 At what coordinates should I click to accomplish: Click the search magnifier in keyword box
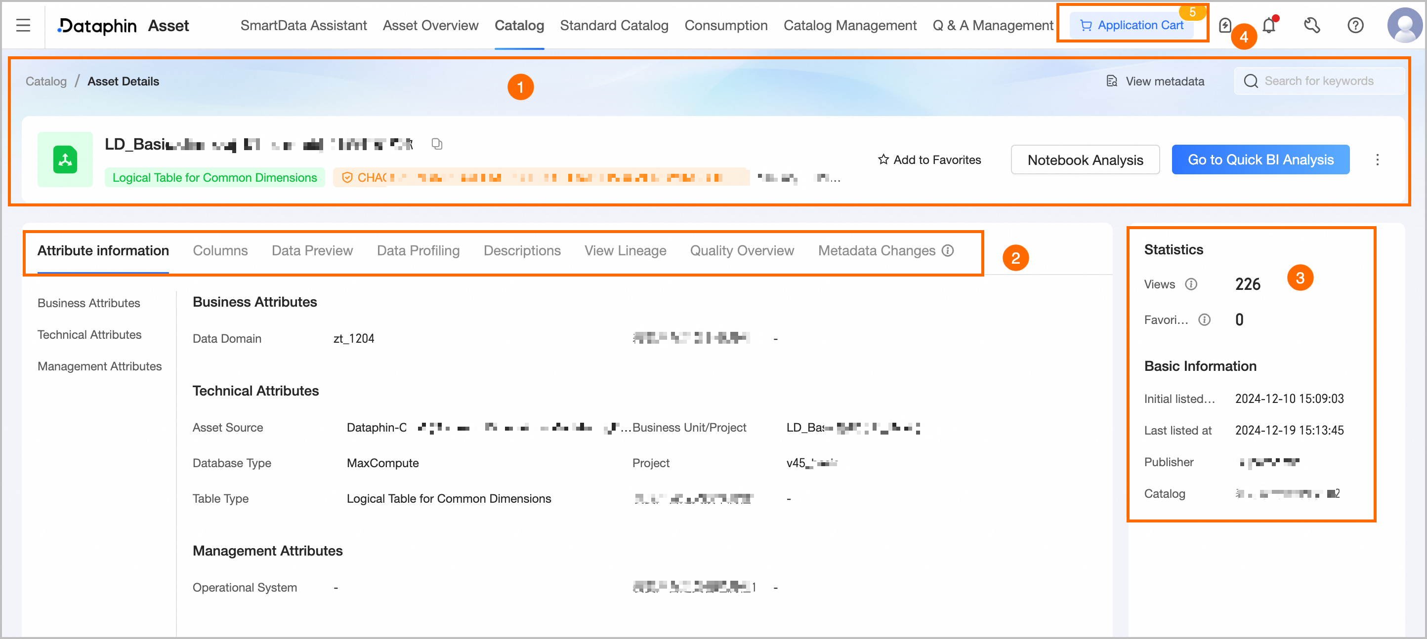click(1251, 81)
